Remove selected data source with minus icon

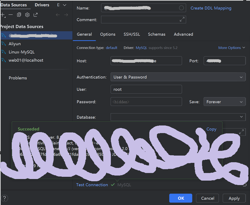pyautogui.click(x=11, y=15)
